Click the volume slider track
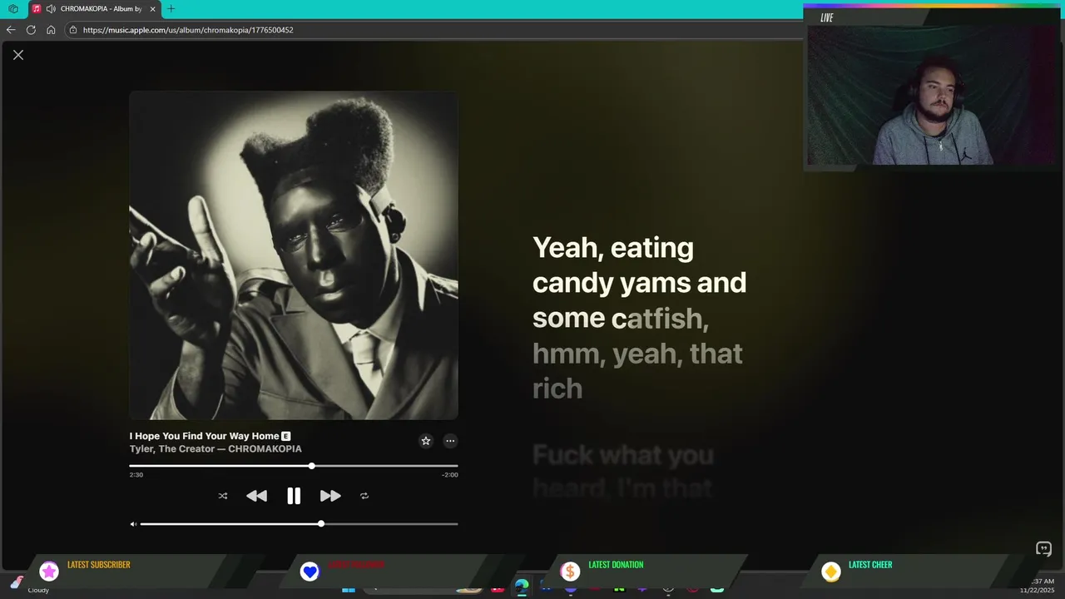Image resolution: width=1065 pixels, height=599 pixels. pyautogui.click(x=300, y=524)
